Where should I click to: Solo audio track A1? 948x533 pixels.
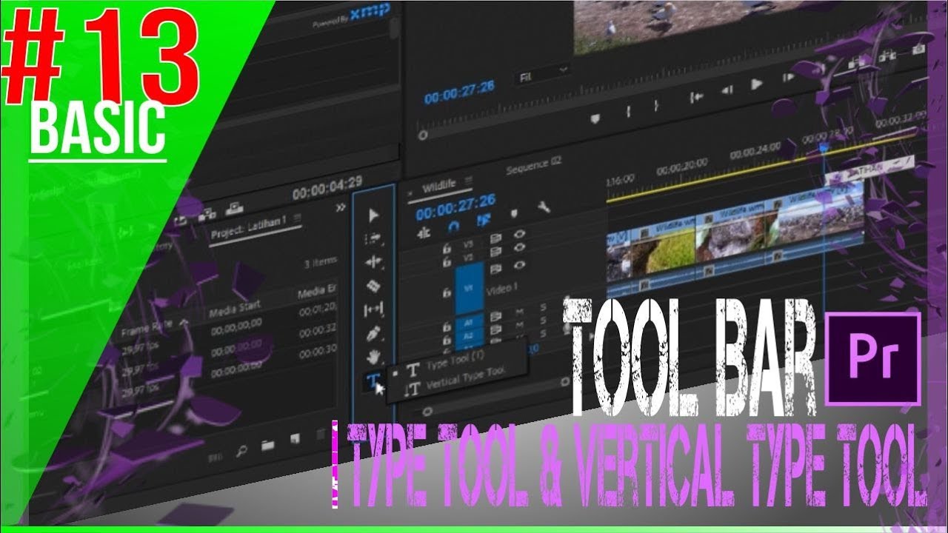click(x=543, y=306)
